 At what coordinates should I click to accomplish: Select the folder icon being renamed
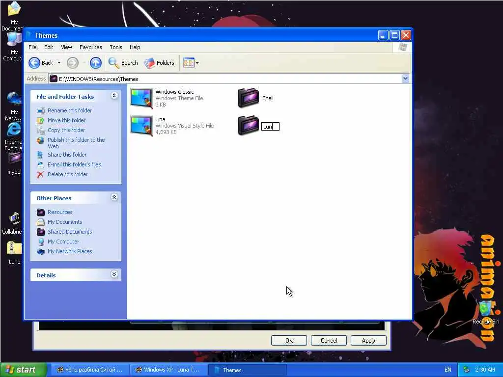(x=249, y=125)
